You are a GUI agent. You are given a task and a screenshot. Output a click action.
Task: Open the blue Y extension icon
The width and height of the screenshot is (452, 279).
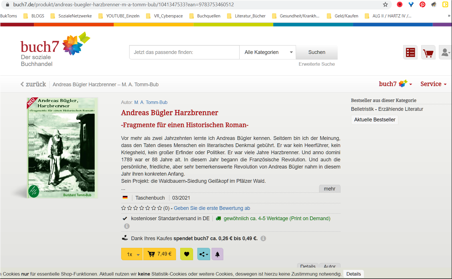pyautogui.click(x=411, y=5)
